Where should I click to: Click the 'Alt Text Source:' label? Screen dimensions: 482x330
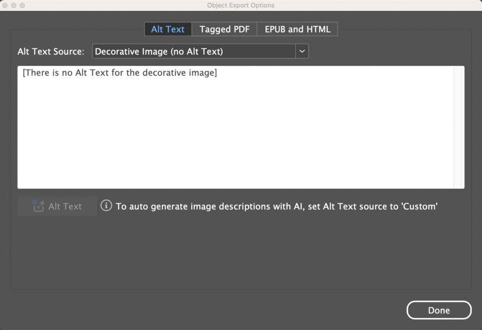tap(51, 52)
